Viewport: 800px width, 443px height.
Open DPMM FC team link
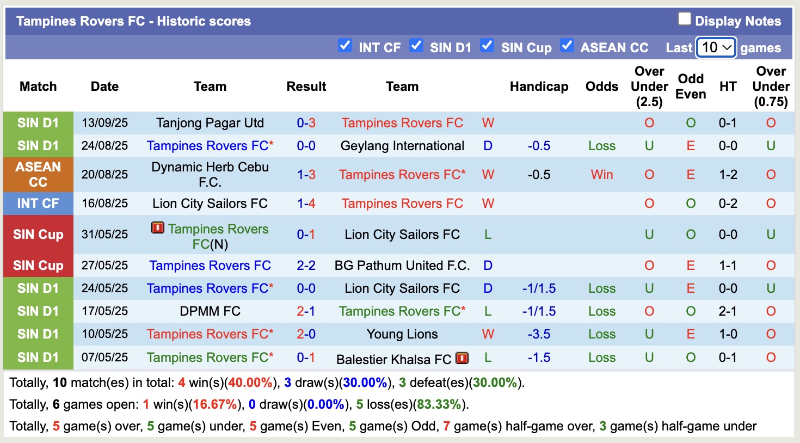[x=210, y=311]
